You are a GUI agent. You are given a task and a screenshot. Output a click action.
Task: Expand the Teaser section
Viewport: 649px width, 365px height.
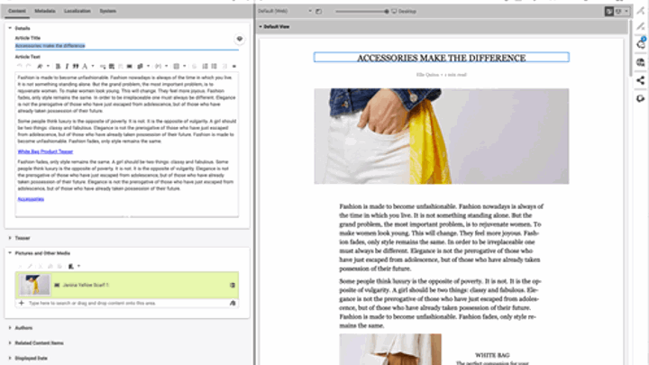[x=22, y=238]
